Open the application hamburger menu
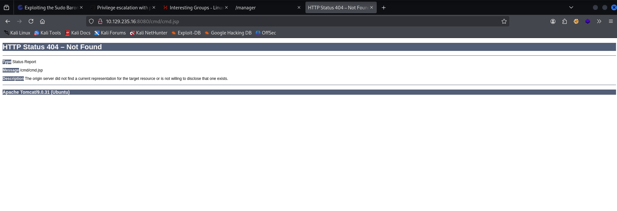 pyautogui.click(x=611, y=21)
